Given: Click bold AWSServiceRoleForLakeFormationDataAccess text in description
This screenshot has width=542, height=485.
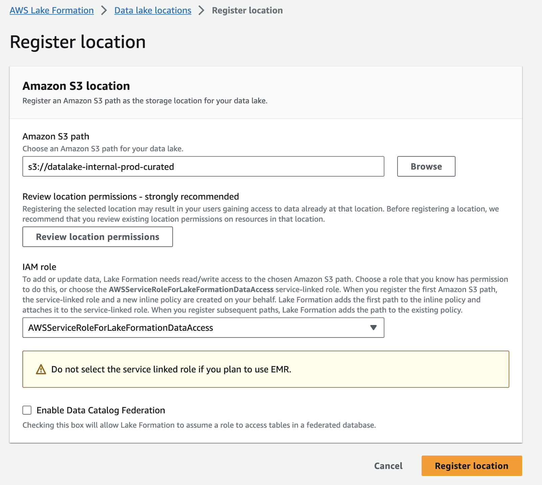Looking at the screenshot, I should [191, 290].
